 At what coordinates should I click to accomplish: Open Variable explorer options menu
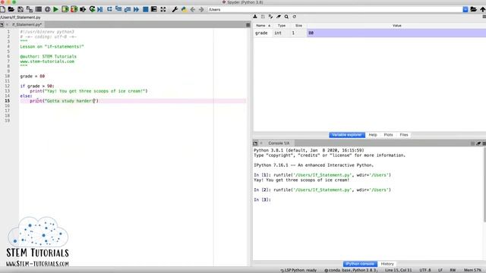click(484, 17)
